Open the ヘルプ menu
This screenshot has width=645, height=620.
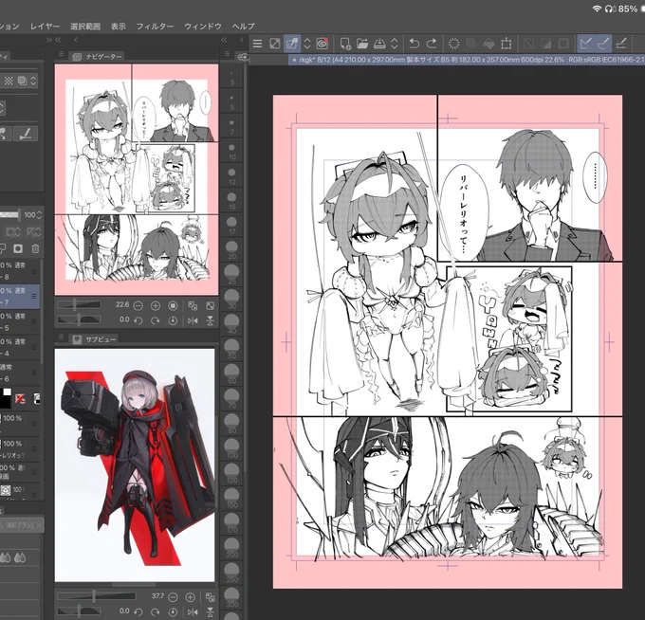coord(243,26)
